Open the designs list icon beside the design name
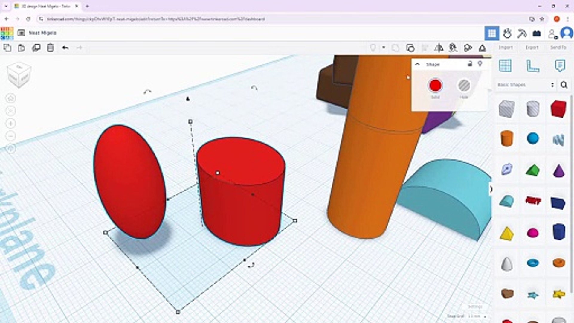The height and width of the screenshot is (323, 574). point(21,33)
